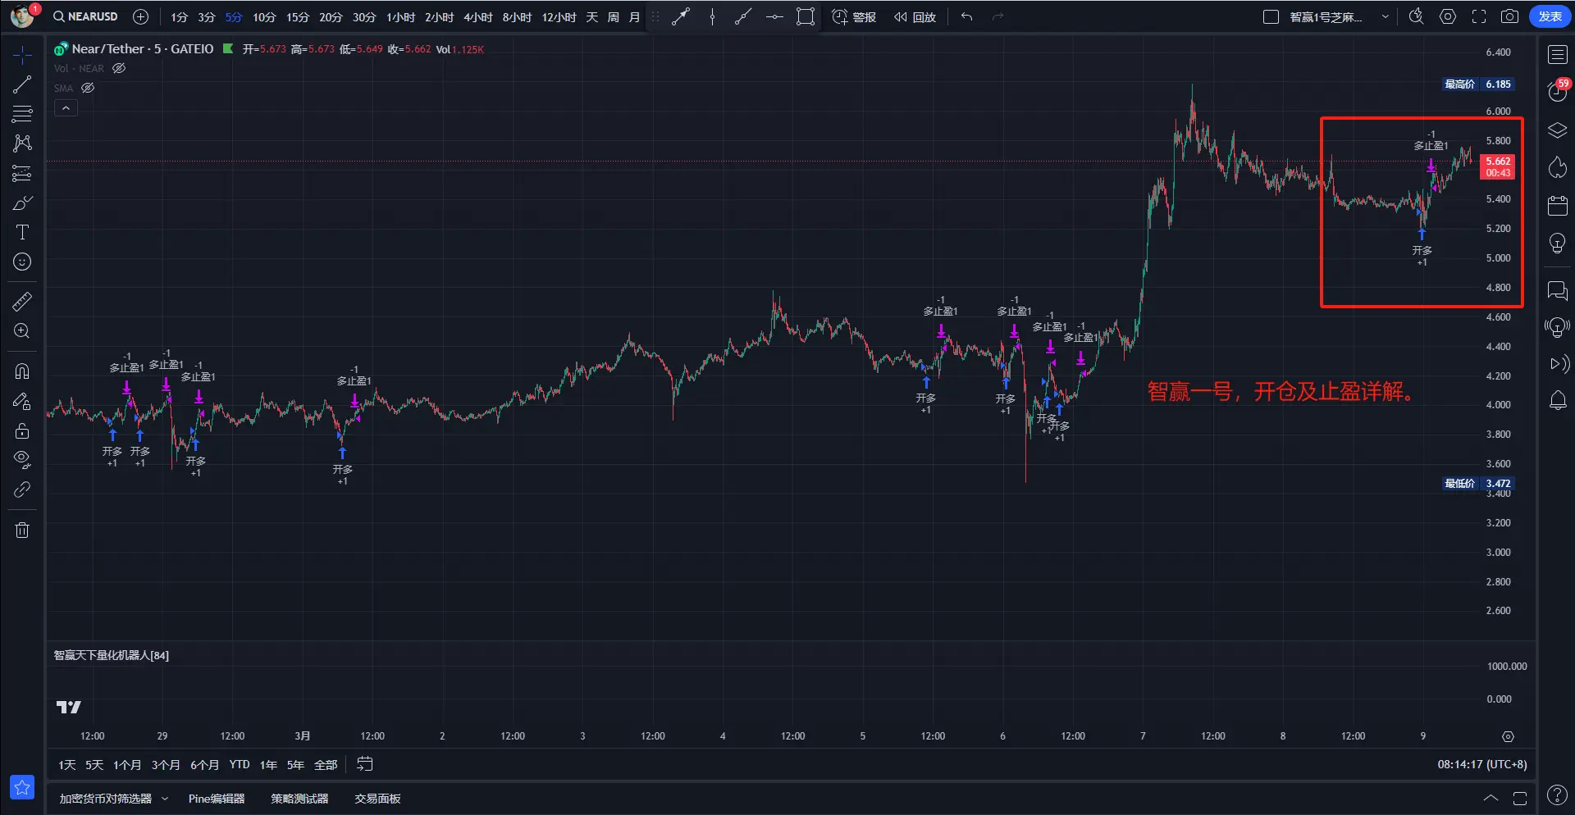
Task: Toggle magnet mode in left toolbar
Action: point(22,371)
